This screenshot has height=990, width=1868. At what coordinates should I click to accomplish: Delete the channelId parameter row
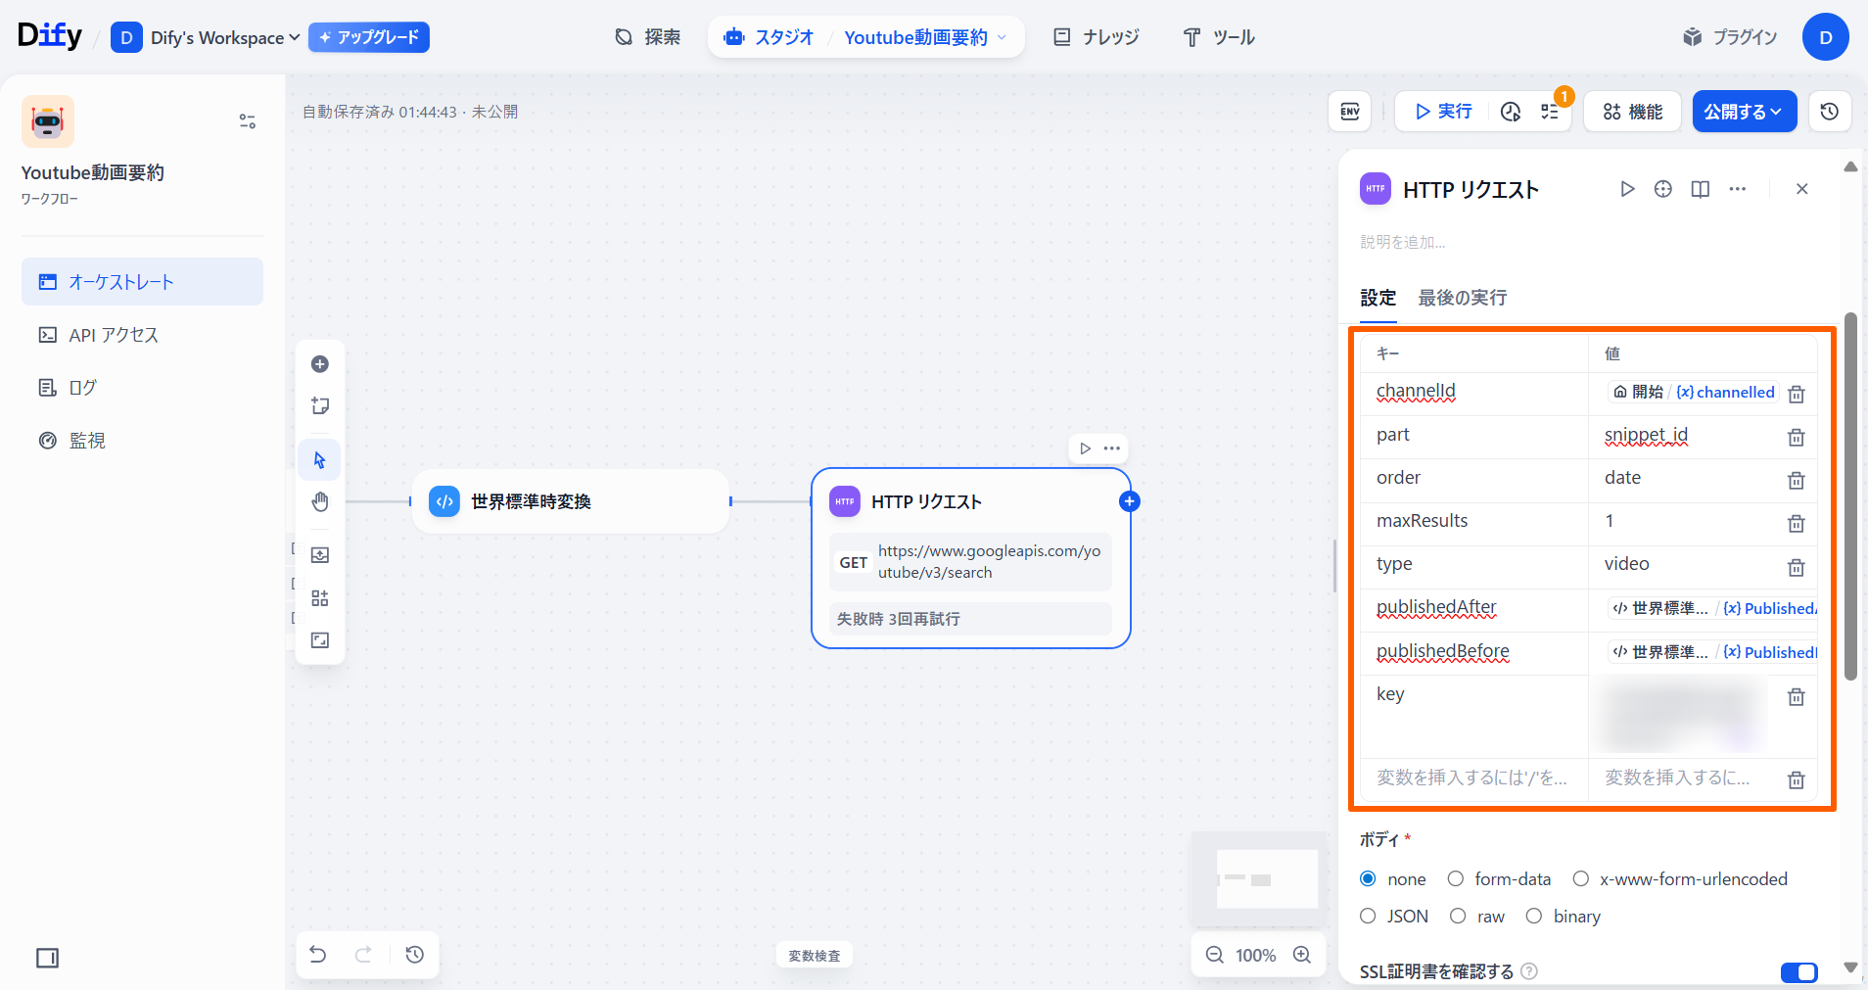pyautogui.click(x=1796, y=394)
